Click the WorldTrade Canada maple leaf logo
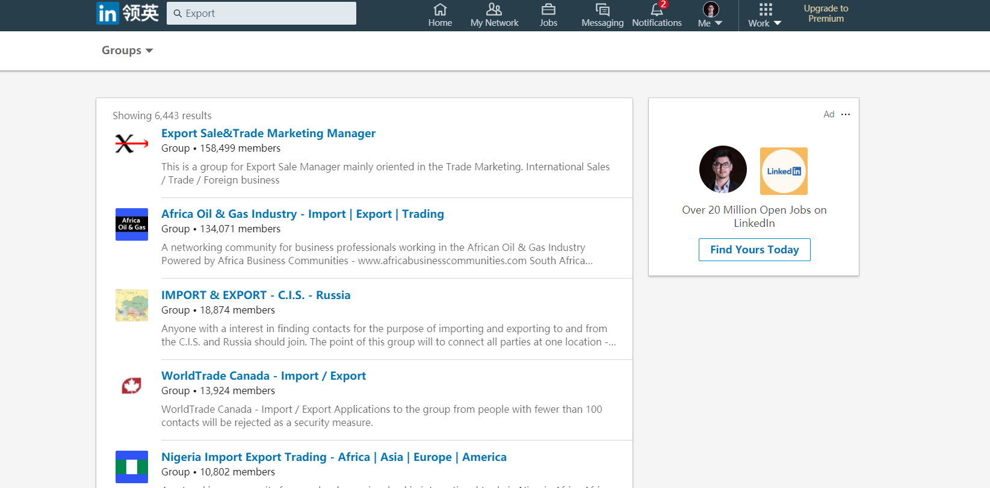990x488 pixels. click(132, 386)
